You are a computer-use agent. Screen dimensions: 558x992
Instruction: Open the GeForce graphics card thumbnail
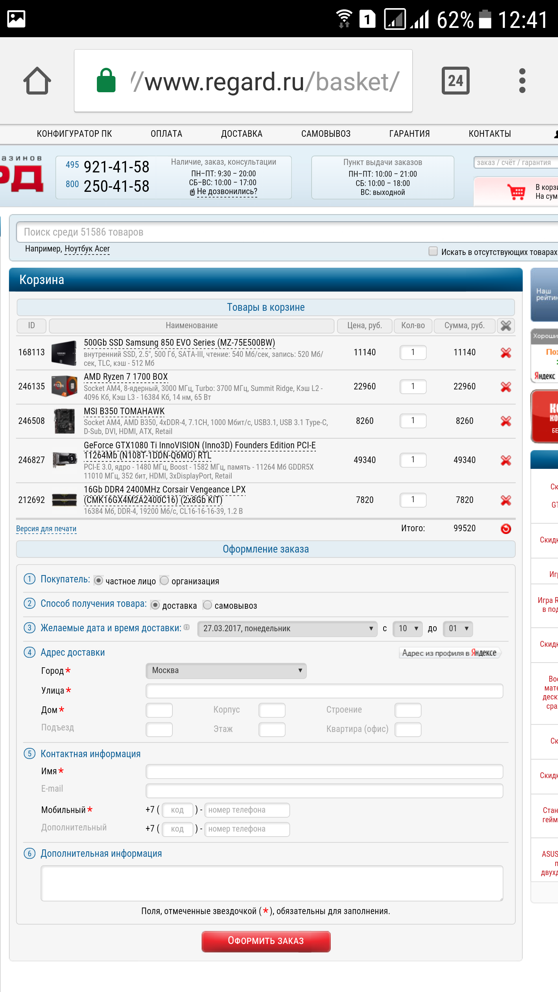pos(64,460)
